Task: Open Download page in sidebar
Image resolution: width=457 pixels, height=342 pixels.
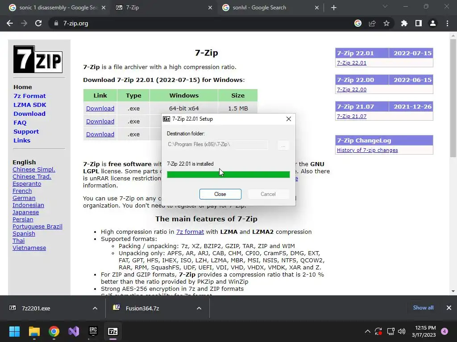Action: point(29,114)
